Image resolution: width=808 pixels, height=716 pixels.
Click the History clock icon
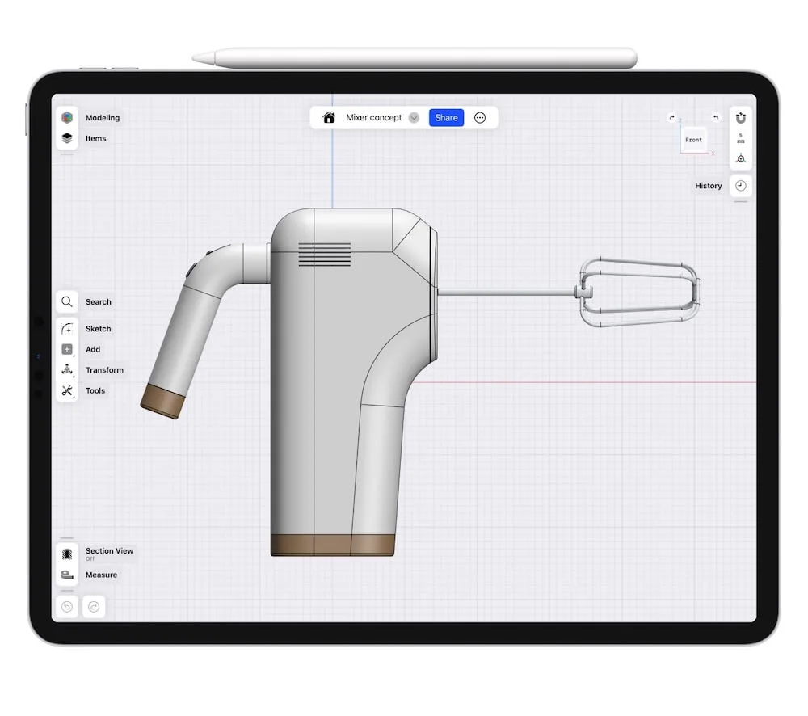point(740,185)
